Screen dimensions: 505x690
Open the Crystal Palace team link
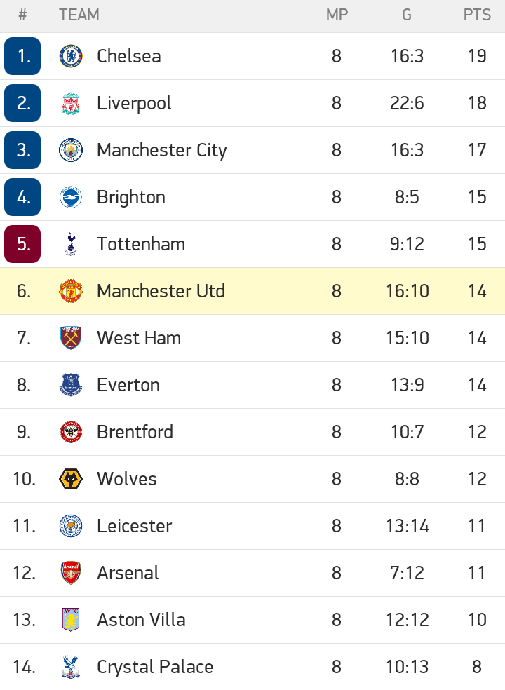pos(155,667)
